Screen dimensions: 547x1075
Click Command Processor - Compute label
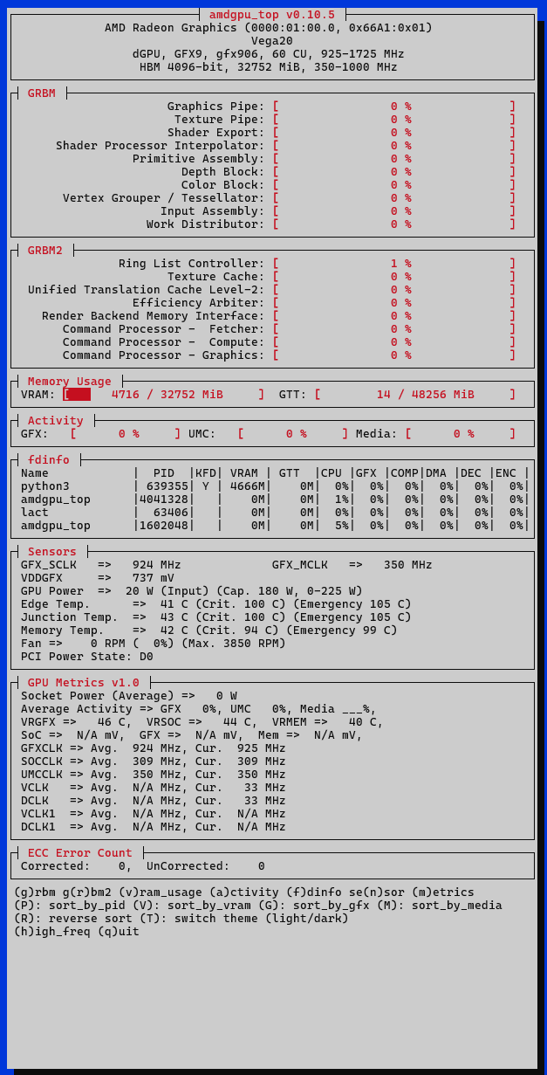164,341
